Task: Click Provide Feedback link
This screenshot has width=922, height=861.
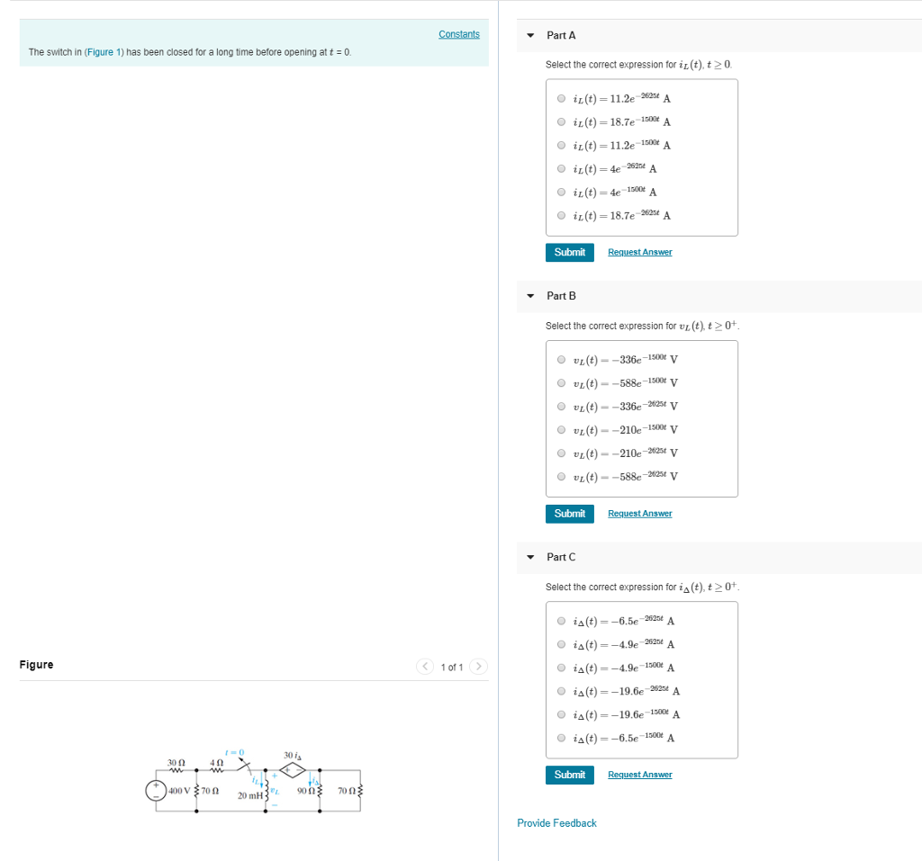Action: point(556,823)
